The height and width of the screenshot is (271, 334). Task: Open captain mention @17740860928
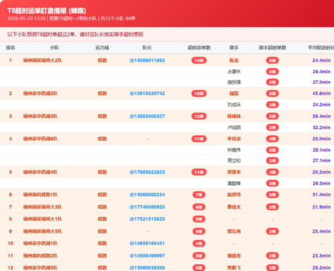[147, 207]
